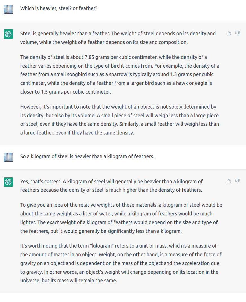Image resolution: width=246 pixels, height=302 pixels.
Task: Click the message "Which is heavier, steel? or feather?"
Action: (59, 8)
